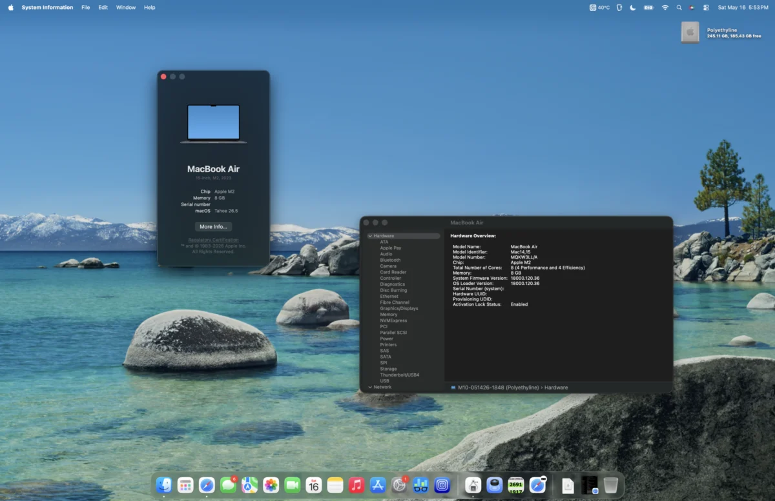The image size is (775, 501).
Task: Click the date and time in menu bar
Action: point(743,8)
